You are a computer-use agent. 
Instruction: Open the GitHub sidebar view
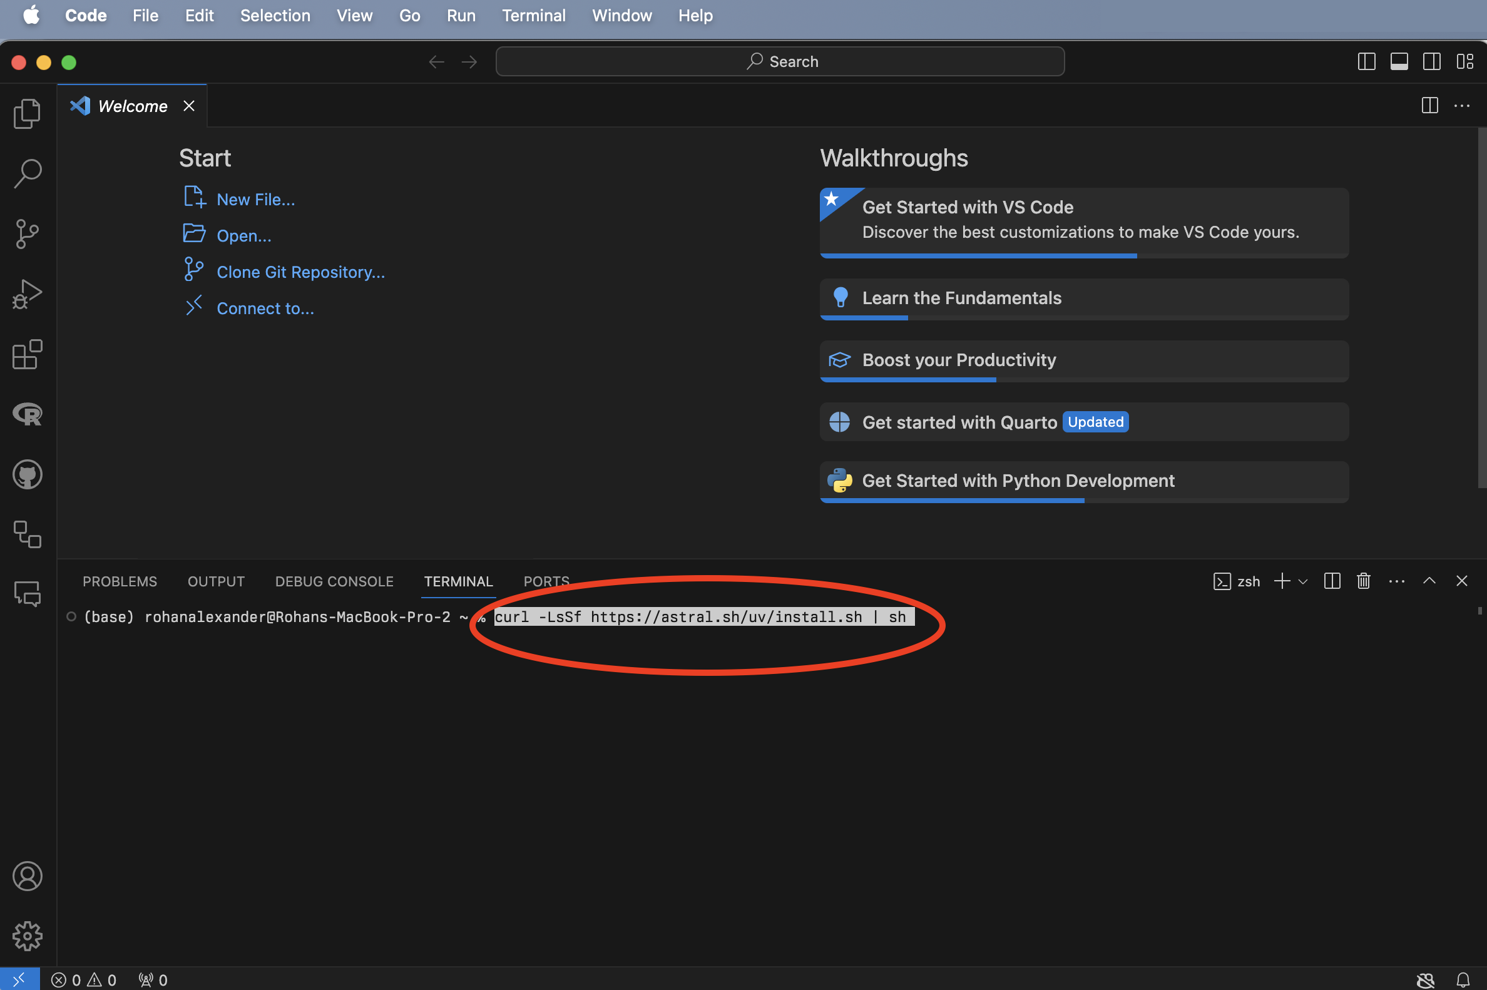coord(27,475)
